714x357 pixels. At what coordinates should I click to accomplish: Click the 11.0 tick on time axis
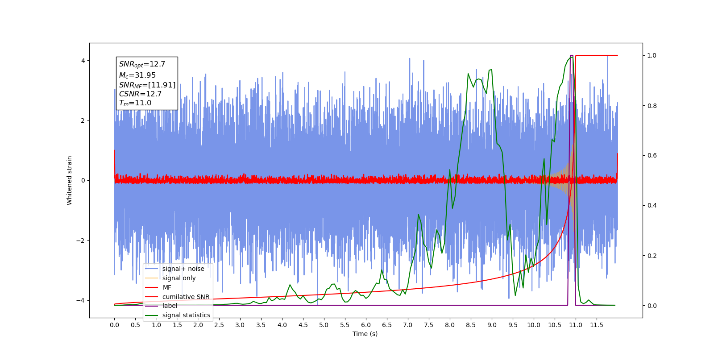(576, 325)
